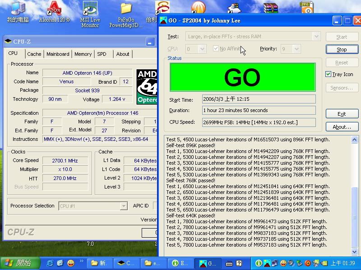Toggle the No Affinity checkbox

pyautogui.click(x=216, y=49)
